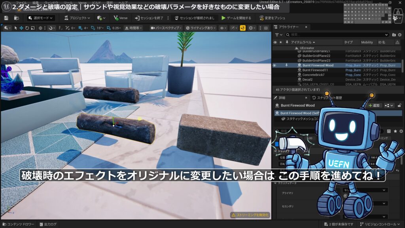Image resolution: width=405 pixels, height=228 pixels.
Task: Select Burnt Firewood11 in the Outliner
Action: (315, 70)
